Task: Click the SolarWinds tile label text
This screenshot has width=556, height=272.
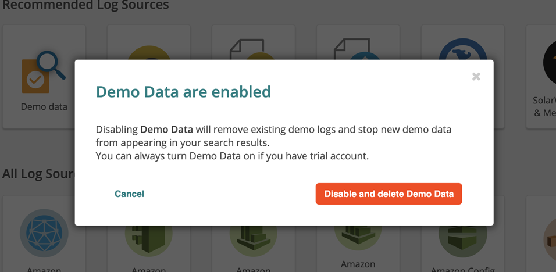Action: pos(544,106)
